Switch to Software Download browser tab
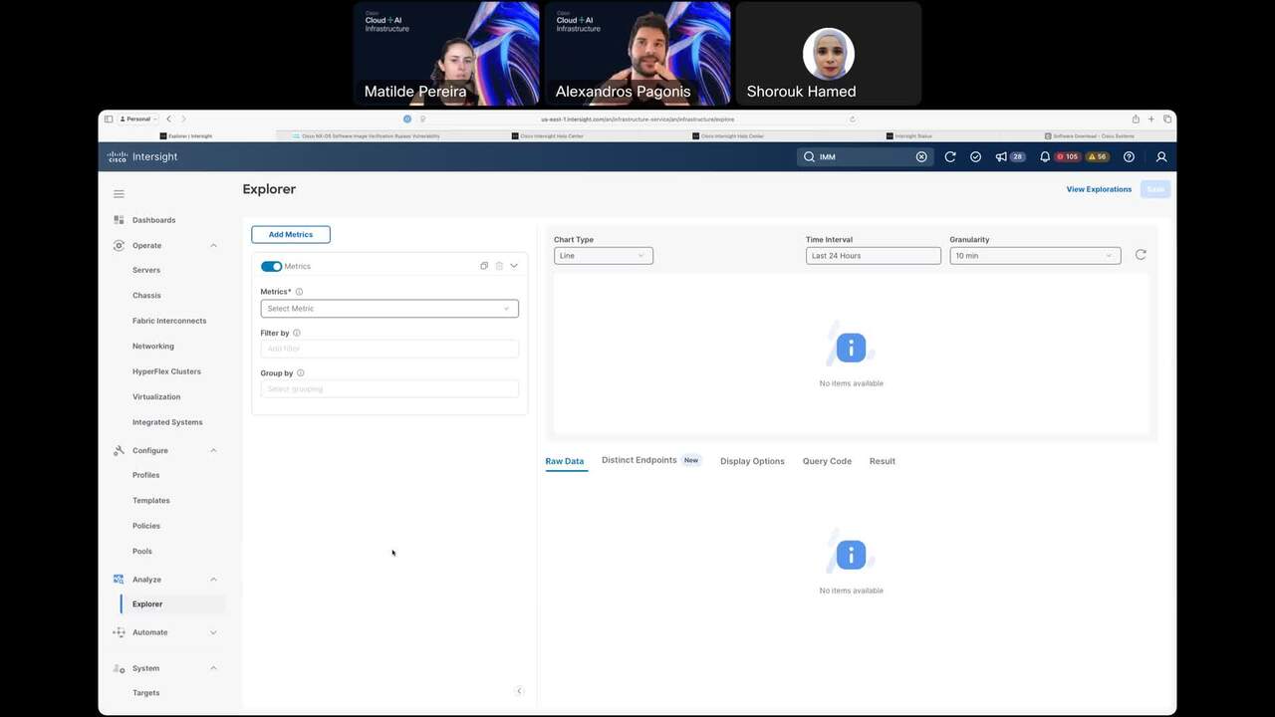1275x717 pixels. click(1089, 135)
